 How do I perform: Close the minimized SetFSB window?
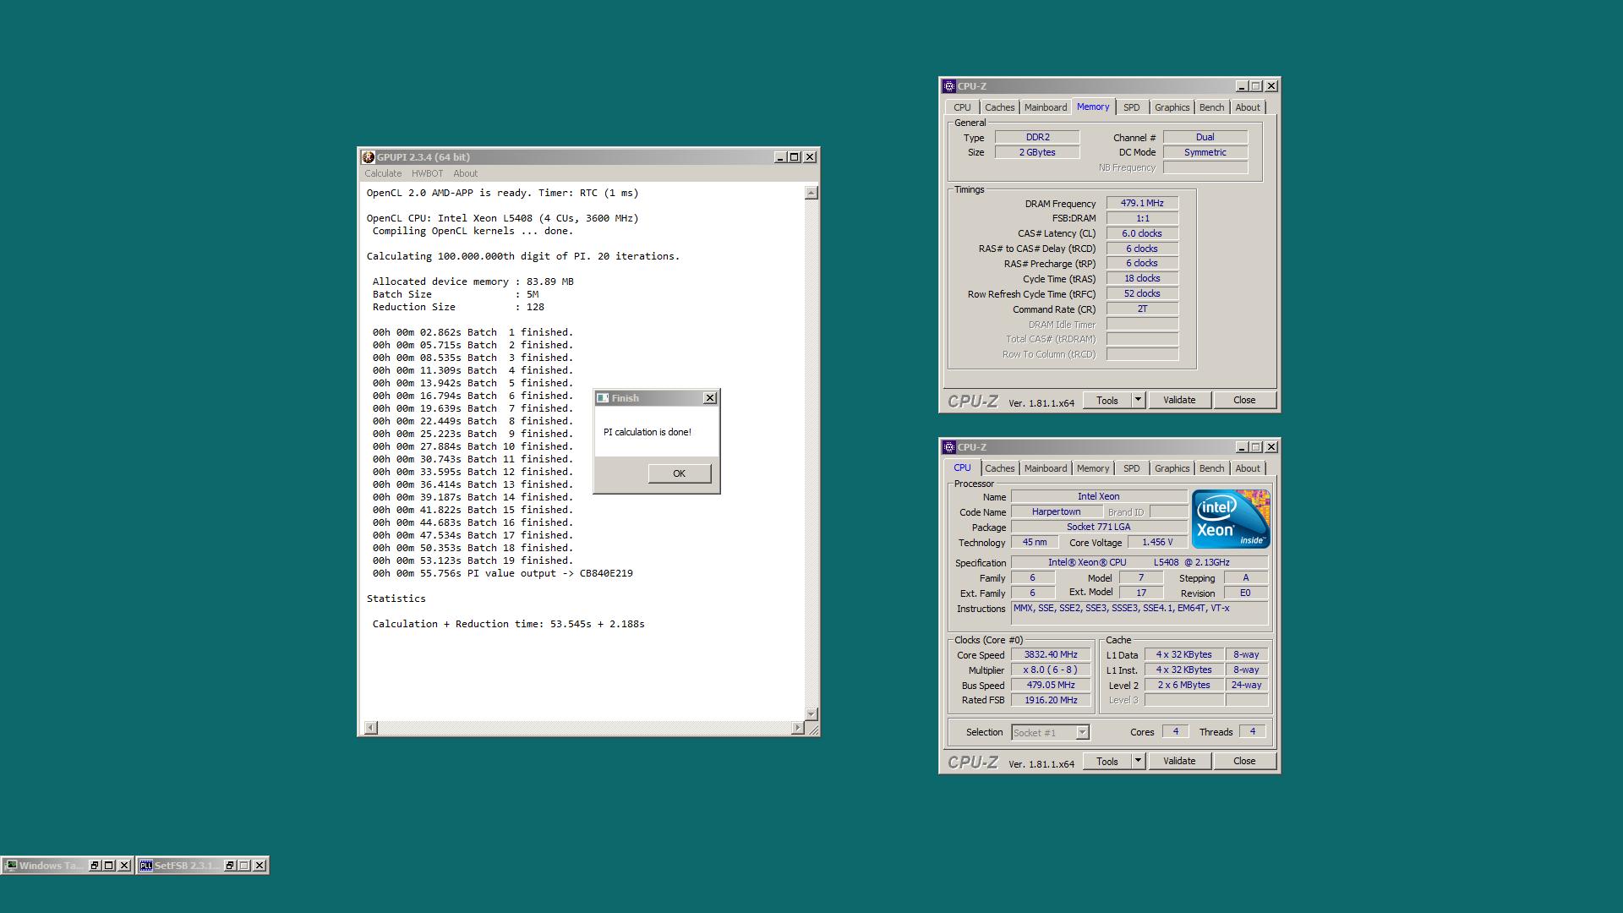(x=260, y=866)
